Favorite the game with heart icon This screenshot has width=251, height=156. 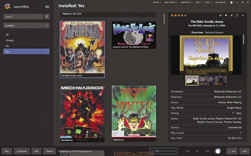tap(226, 15)
